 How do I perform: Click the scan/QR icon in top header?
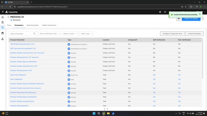165,12
